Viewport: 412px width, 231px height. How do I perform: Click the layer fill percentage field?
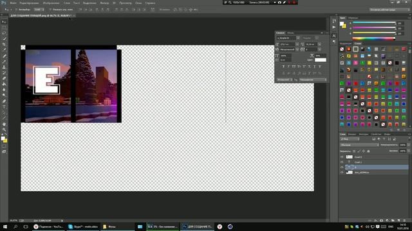pos(402,151)
